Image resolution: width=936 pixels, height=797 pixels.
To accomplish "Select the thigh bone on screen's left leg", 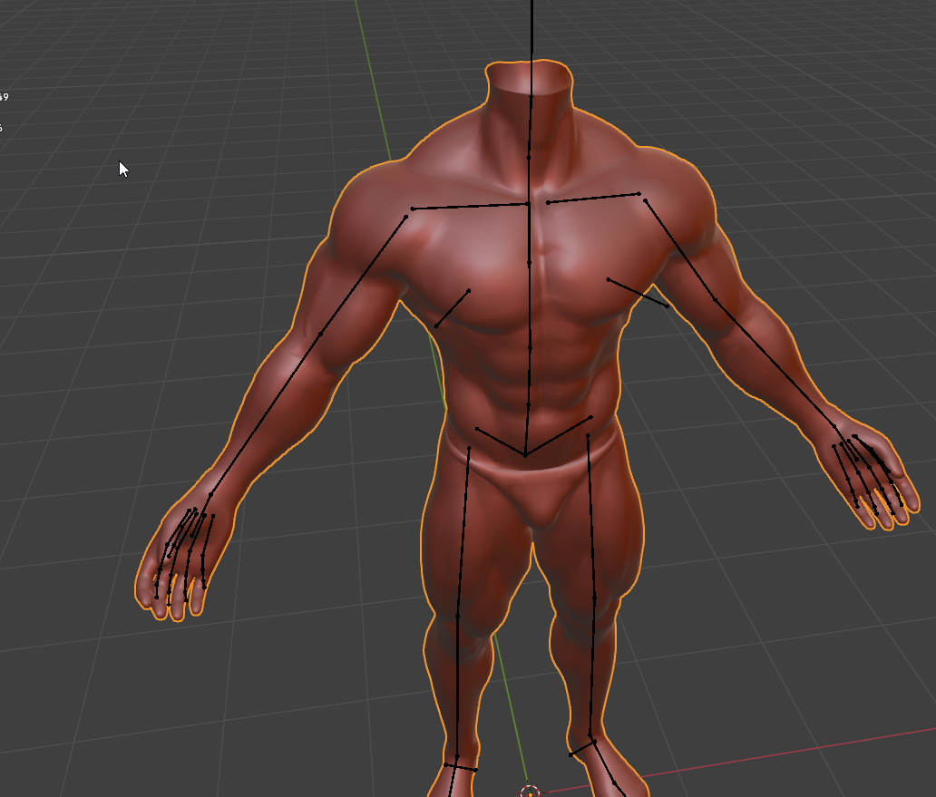I will coord(463,531).
